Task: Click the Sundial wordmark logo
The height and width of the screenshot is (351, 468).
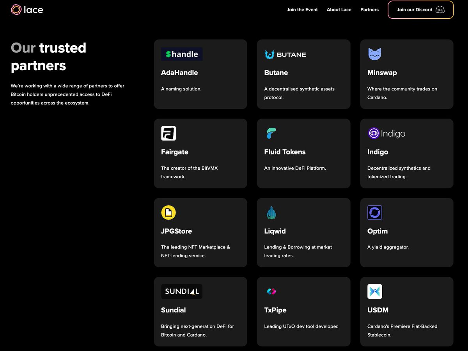Action: (182, 291)
